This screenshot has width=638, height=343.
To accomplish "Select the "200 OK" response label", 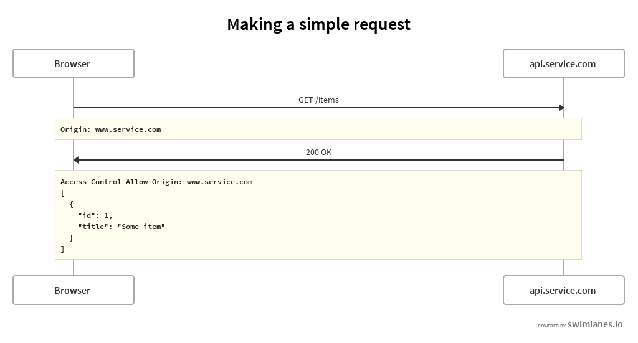I will tap(318, 152).
